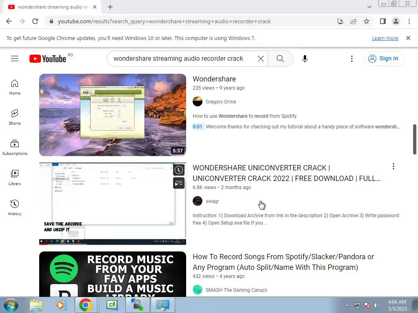
Task: Open the Gregory Orme channel name
Action: tap(221, 101)
